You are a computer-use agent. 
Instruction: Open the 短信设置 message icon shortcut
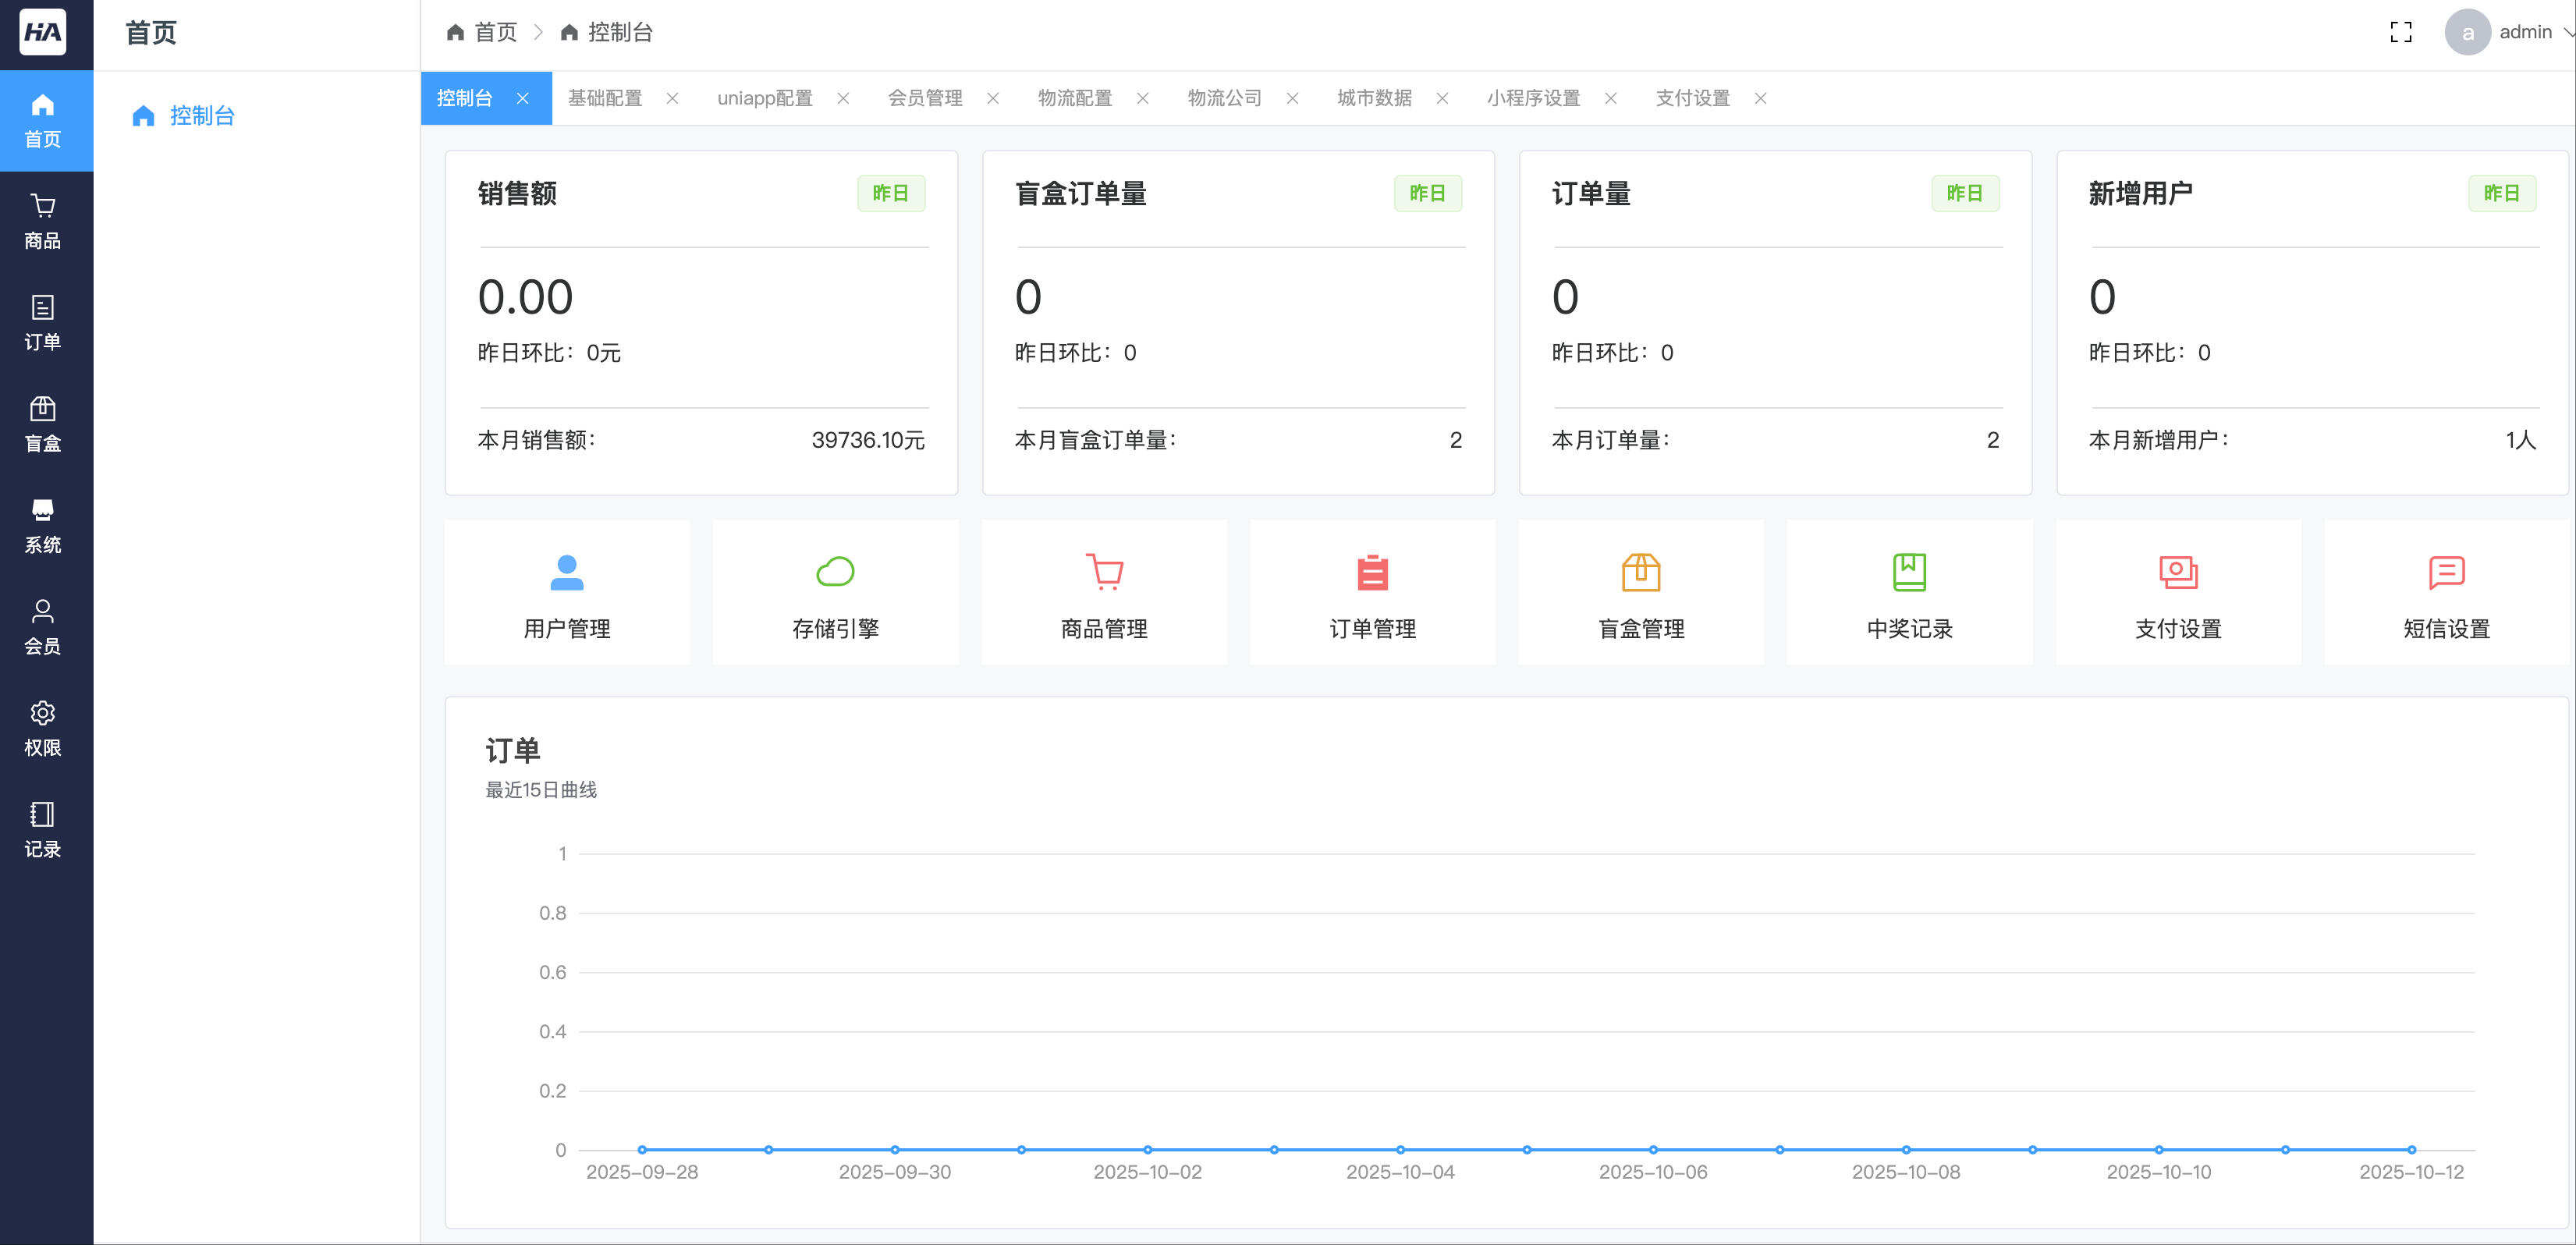2446,572
